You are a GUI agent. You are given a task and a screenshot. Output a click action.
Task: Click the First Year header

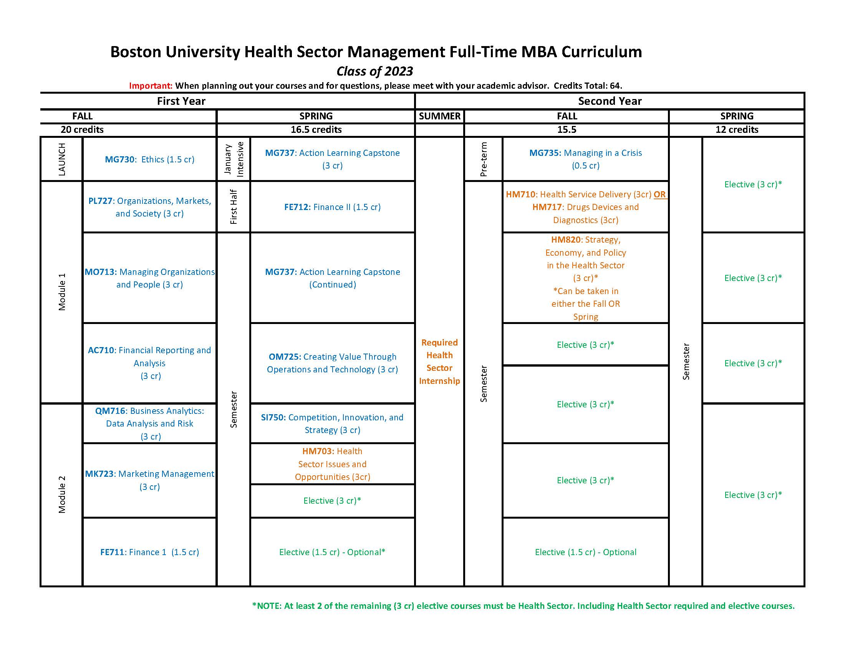point(181,101)
